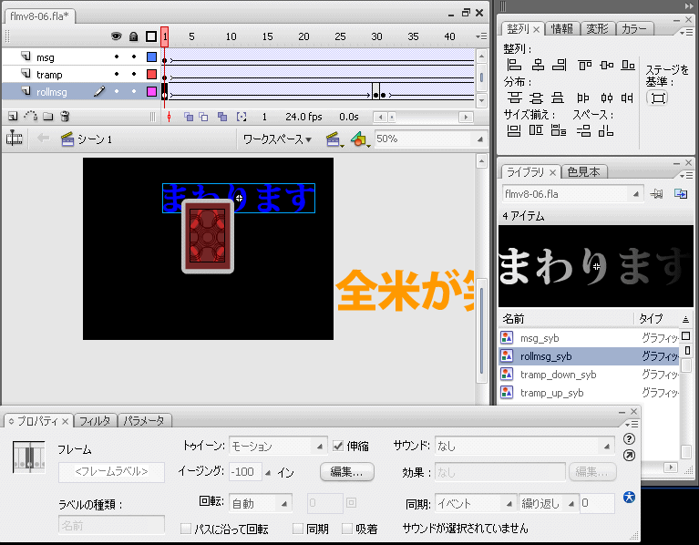Screen dimensions: 699x545
Task: Delete the selected layer with trash icon
Action: (65, 117)
